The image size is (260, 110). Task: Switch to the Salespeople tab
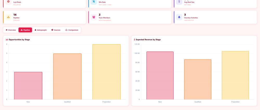point(41,30)
